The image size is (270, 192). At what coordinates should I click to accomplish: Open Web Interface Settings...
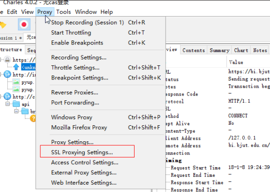[100, 183]
